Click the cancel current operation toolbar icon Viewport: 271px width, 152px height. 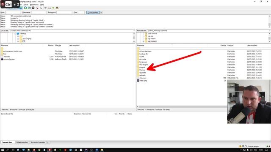pyautogui.click(x=33, y=8)
